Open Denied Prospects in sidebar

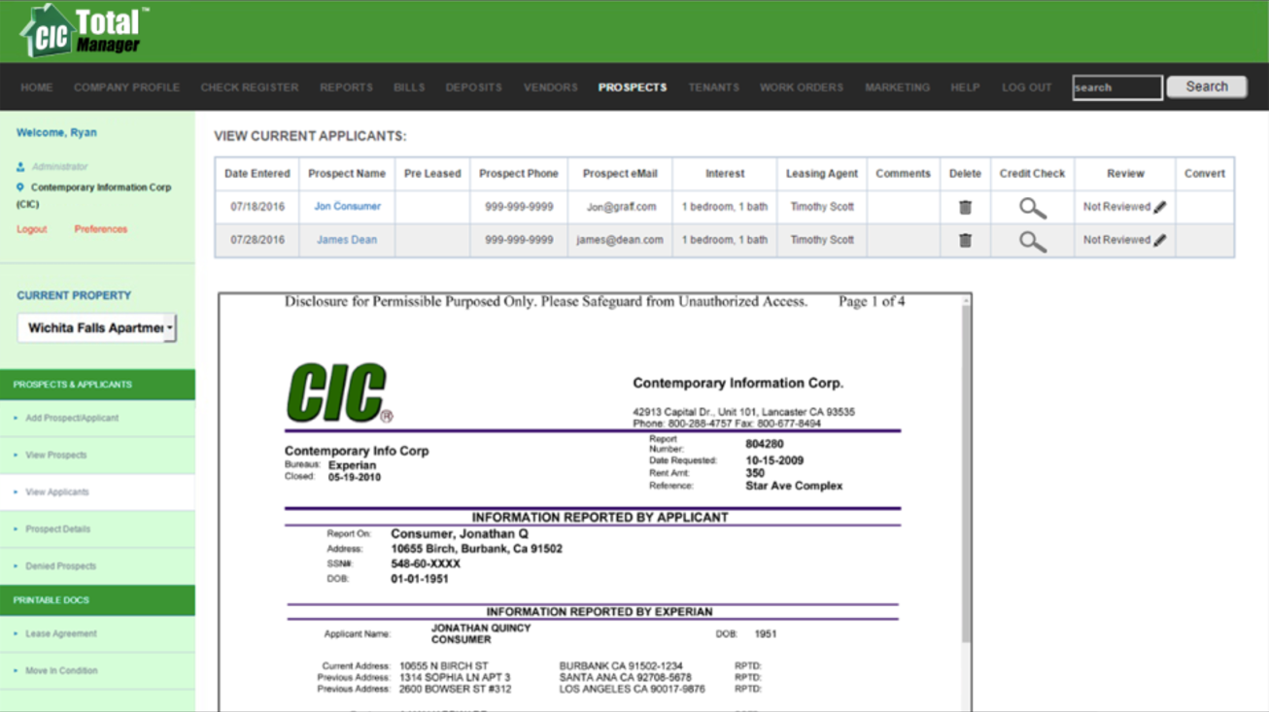pos(61,566)
